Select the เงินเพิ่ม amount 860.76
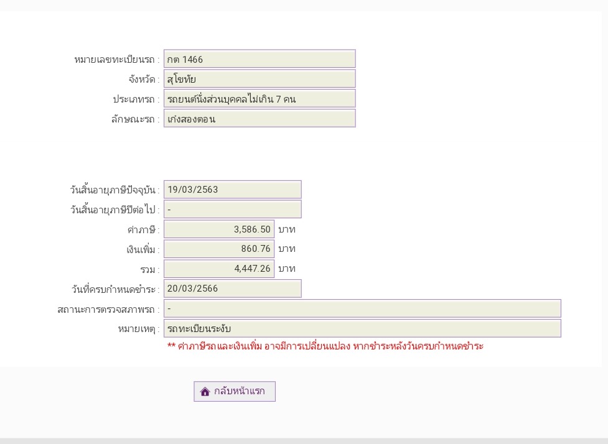Screen dimensions: 608x444 pyautogui.click(x=218, y=249)
